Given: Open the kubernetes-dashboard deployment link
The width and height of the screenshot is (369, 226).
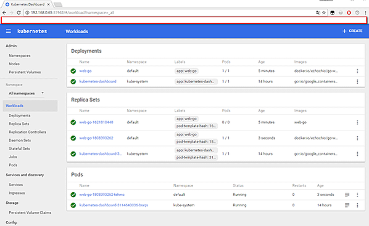Looking at the screenshot, I should tap(97, 81).
